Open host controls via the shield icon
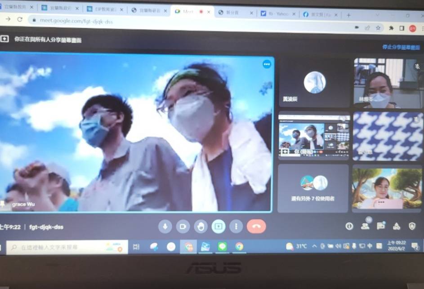Screen dimensions: 424x289 click(x=413, y=227)
